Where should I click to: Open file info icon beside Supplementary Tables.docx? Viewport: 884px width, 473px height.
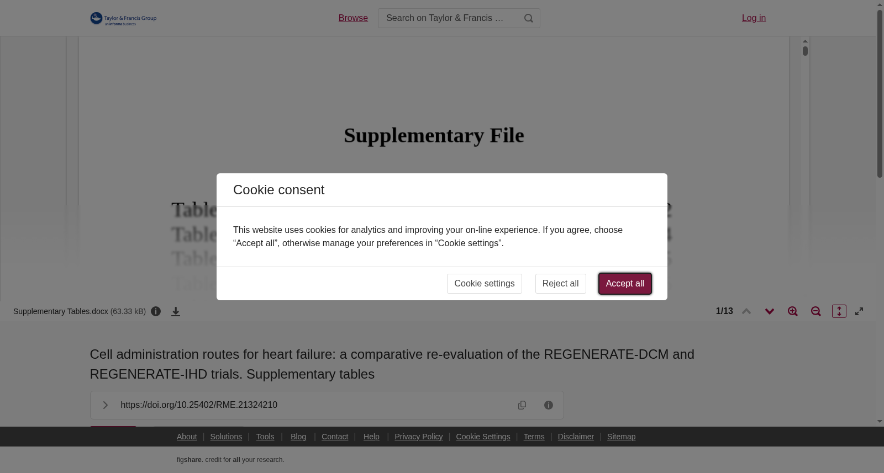(x=156, y=311)
